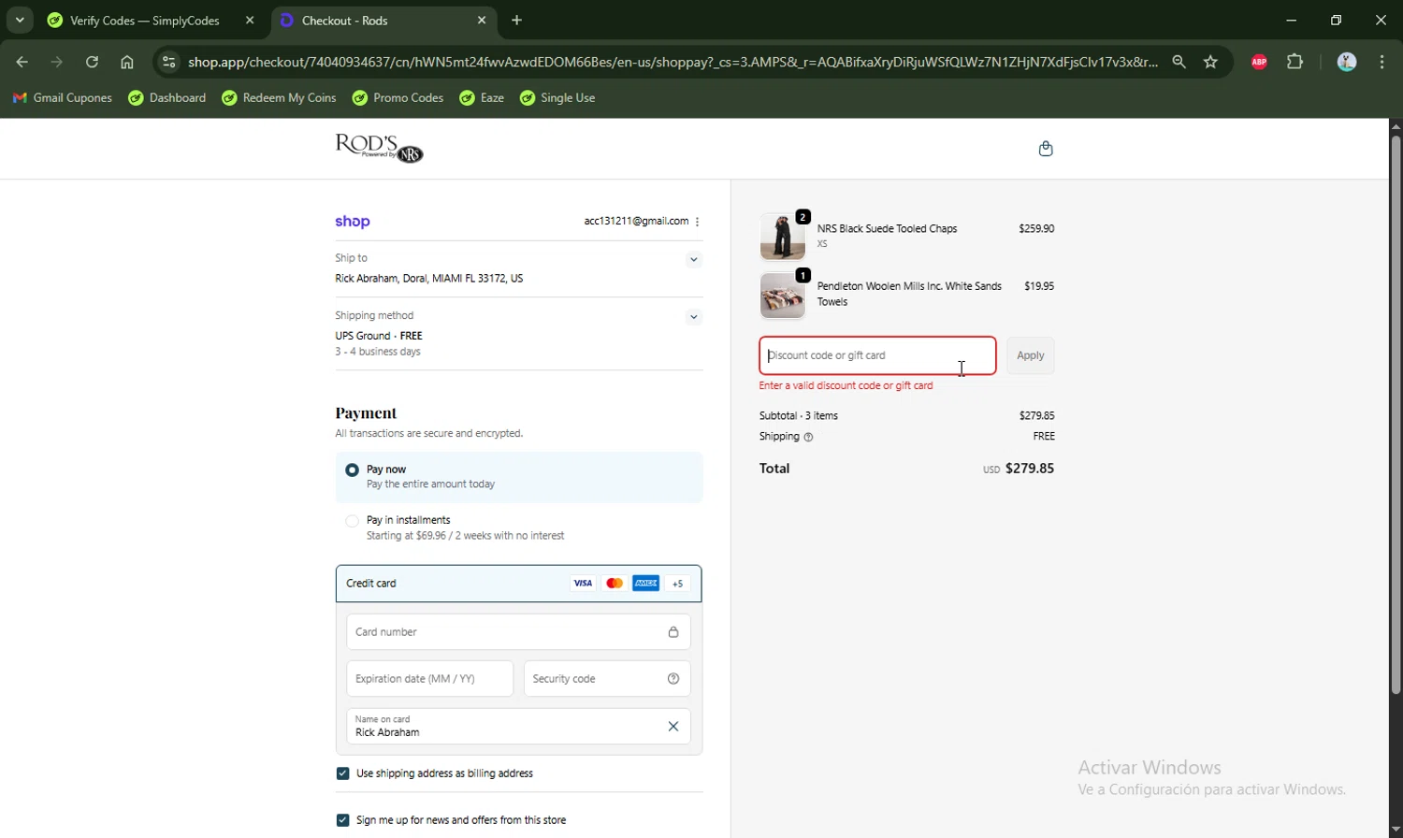Open account options menu beside email
Viewport: 1403px width, 838px height.
point(698,222)
